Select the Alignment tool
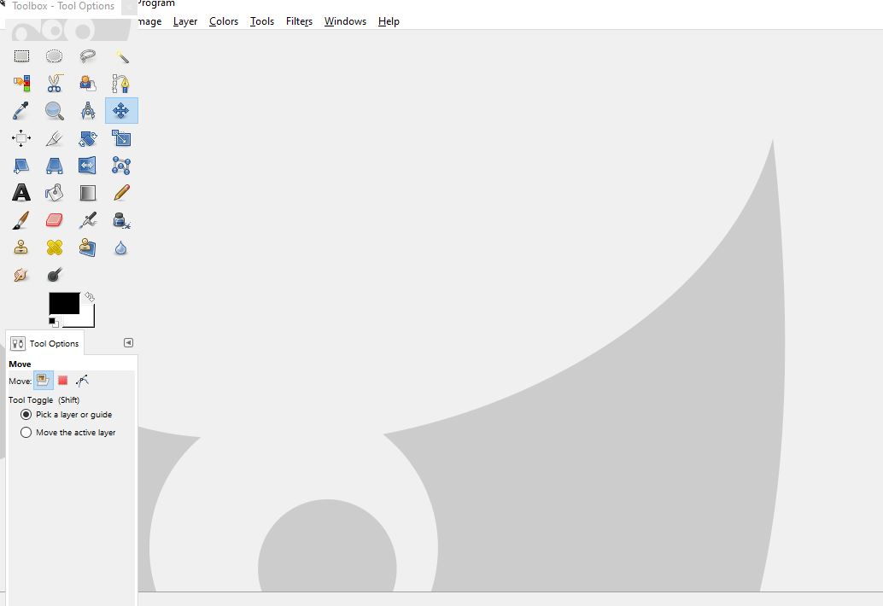 pos(21,138)
